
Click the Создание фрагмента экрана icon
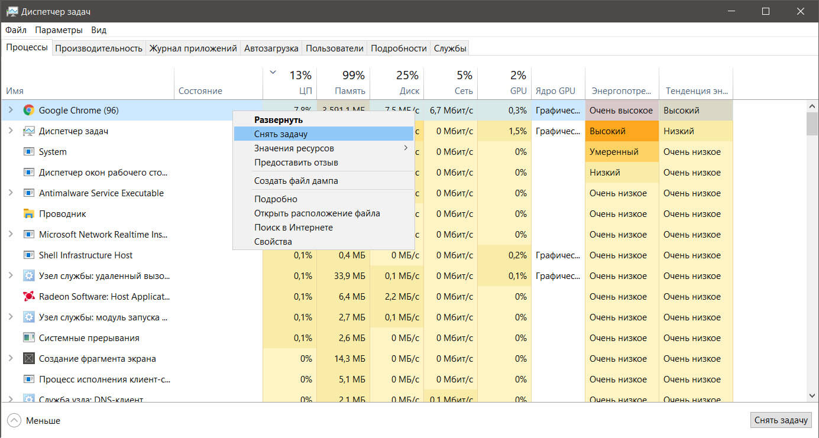point(28,358)
